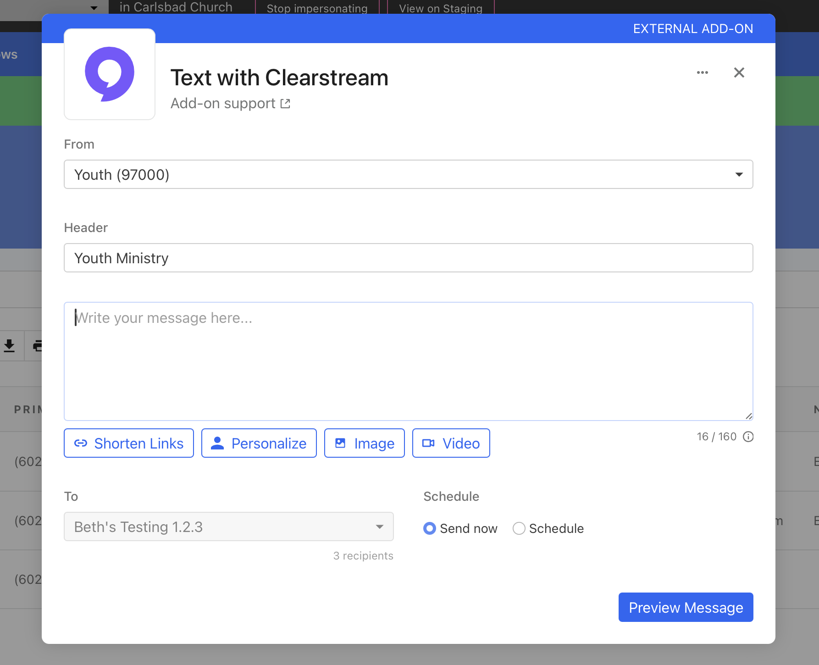The image size is (819, 665).
Task: Select the Schedule radio option
Action: point(519,528)
